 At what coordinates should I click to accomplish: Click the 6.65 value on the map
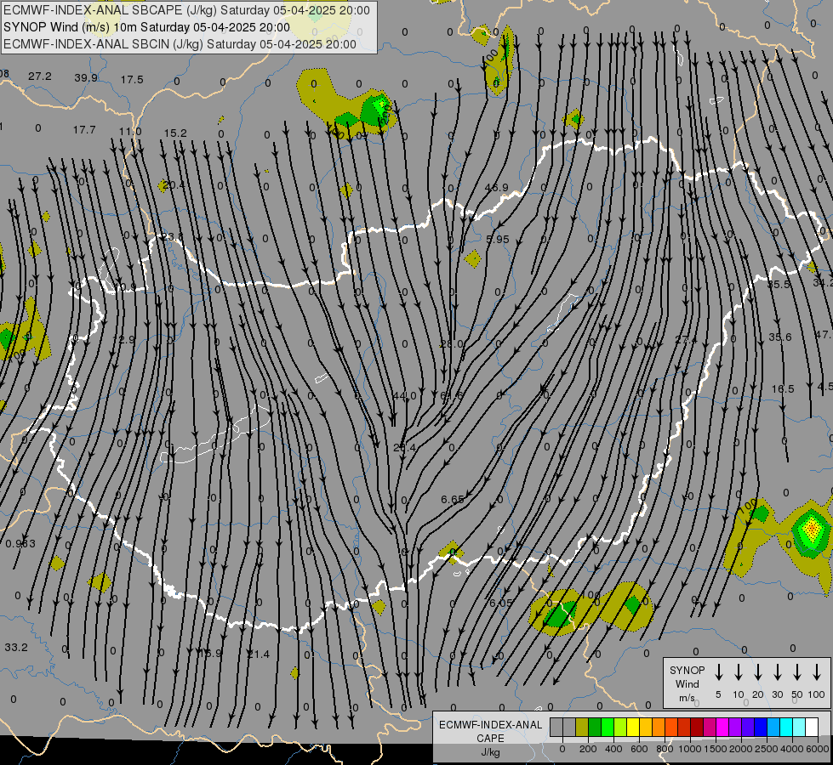coord(453,500)
